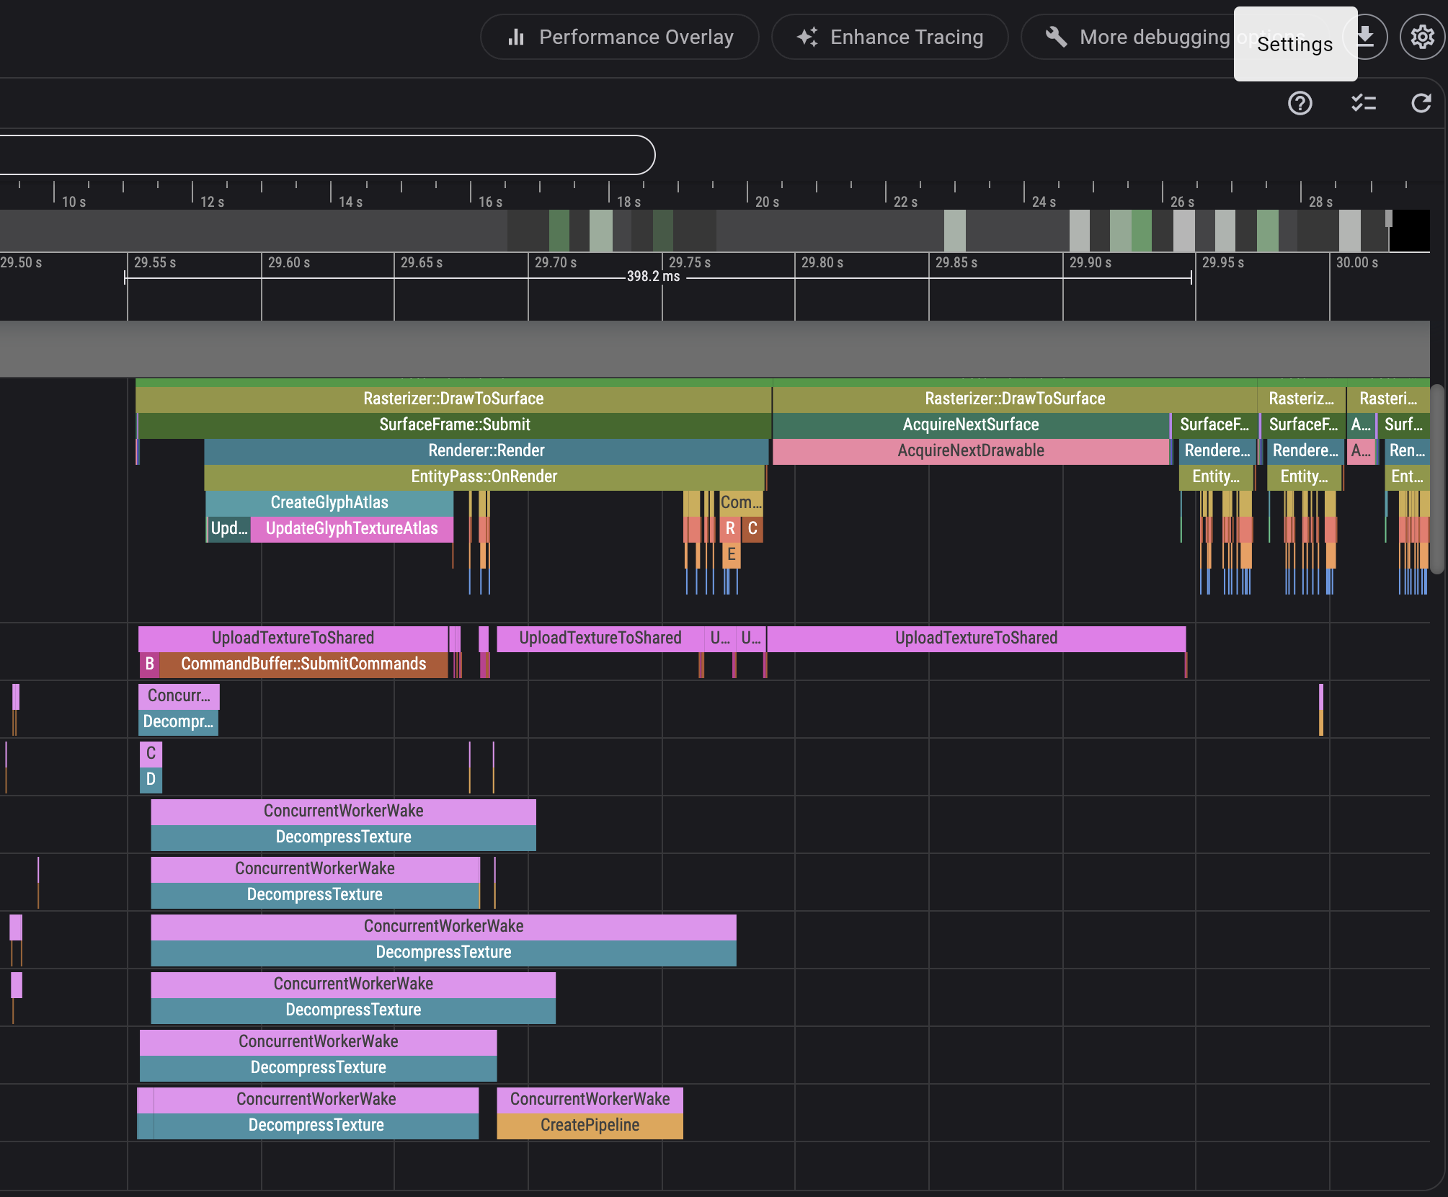Click the Performance Overlay bar chart icon
Viewport: 1448px width, 1197px height.
click(516, 37)
